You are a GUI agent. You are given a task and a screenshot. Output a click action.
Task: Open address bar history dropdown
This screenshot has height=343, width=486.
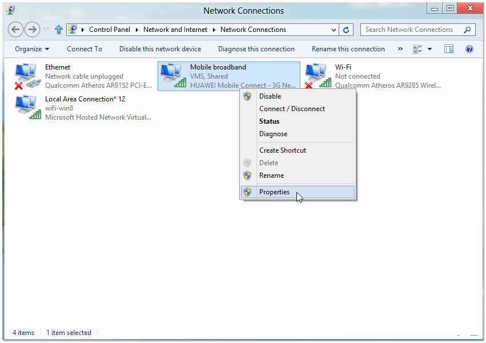pyautogui.click(x=334, y=30)
